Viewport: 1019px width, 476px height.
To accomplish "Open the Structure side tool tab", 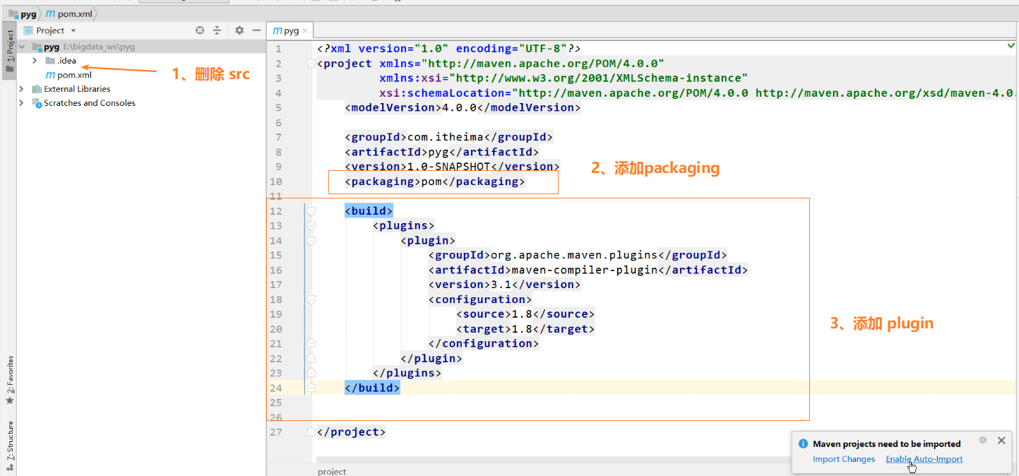I will click(10, 445).
